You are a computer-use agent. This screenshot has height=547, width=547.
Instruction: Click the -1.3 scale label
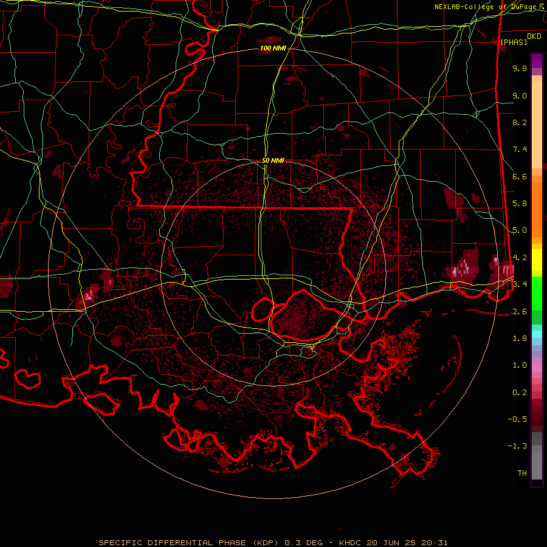[517, 446]
